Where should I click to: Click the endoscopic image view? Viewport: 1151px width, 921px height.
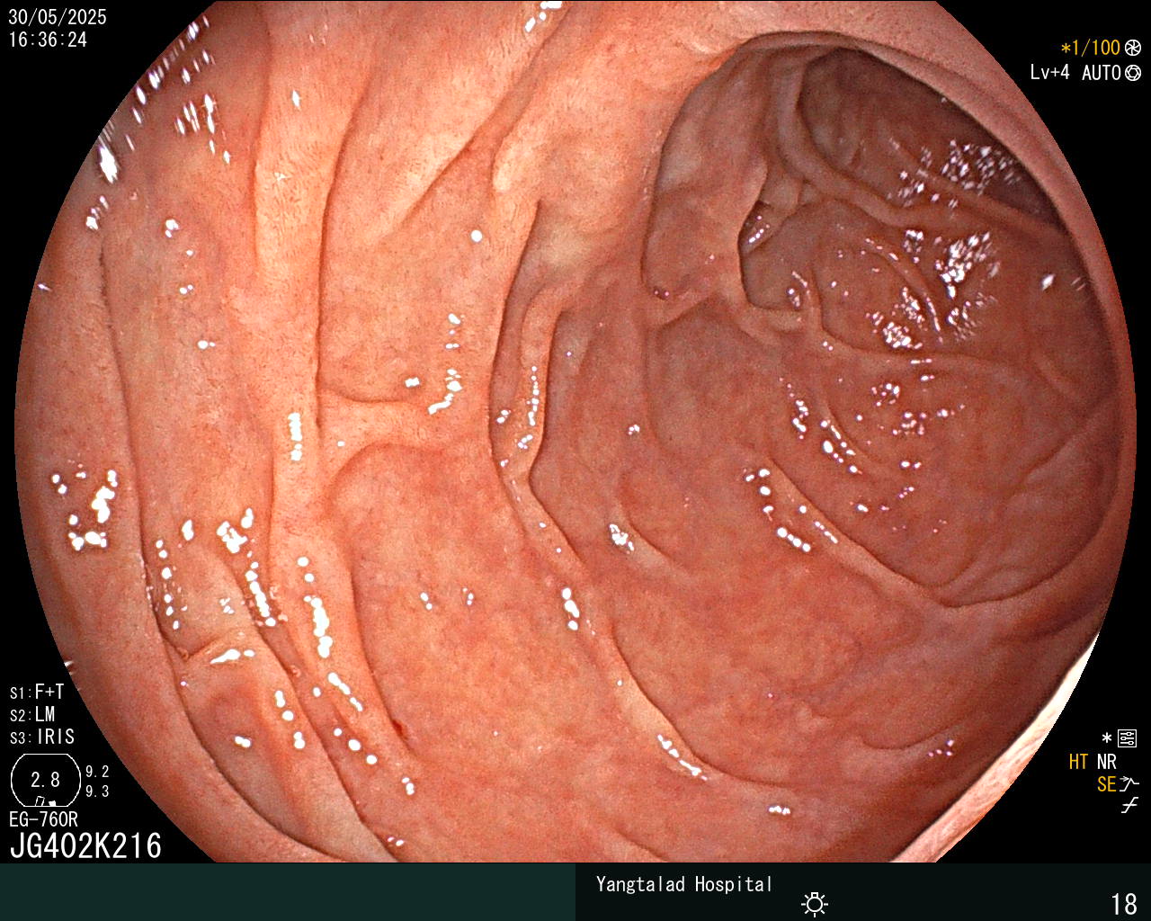575,432
